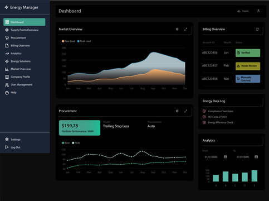The height and width of the screenshot is (201, 269).
Task: Click the Log Out arrow icon
Action: (7, 147)
